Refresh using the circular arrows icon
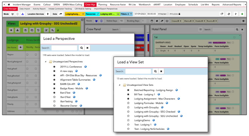The image size is (249, 136). pyautogui.click(x=229, y=14)
